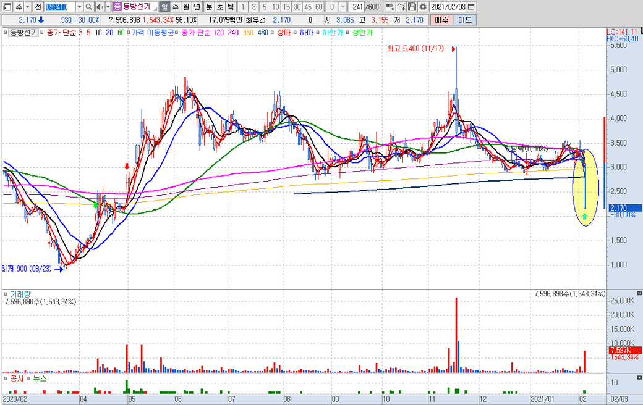
Task: Select the 월 monthly chart tab
Action: 186,7
